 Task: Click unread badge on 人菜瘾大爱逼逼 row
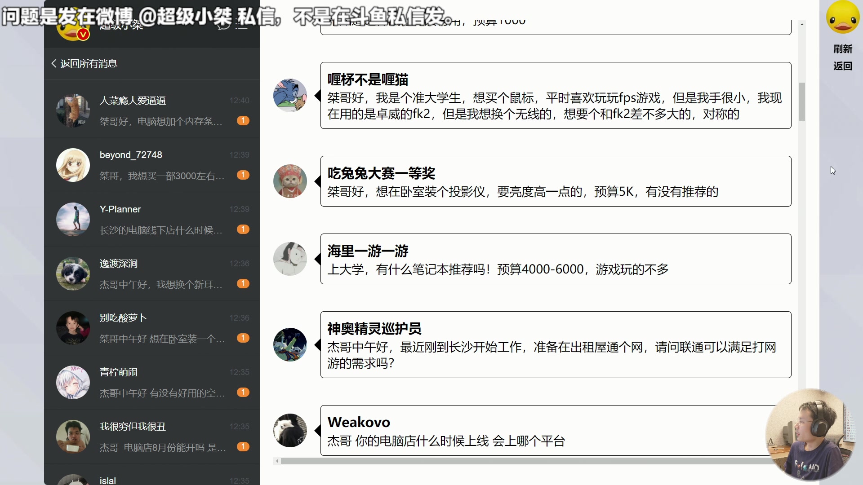click(243, 120)
